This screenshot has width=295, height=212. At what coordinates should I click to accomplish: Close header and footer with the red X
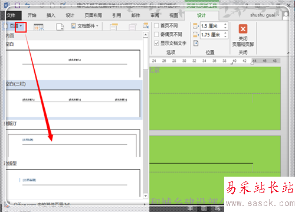(x=243, y=29)
